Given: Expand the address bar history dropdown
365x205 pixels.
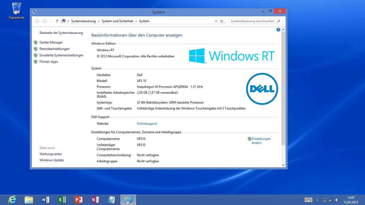Looking at the screenshot, I should (216, 21).
